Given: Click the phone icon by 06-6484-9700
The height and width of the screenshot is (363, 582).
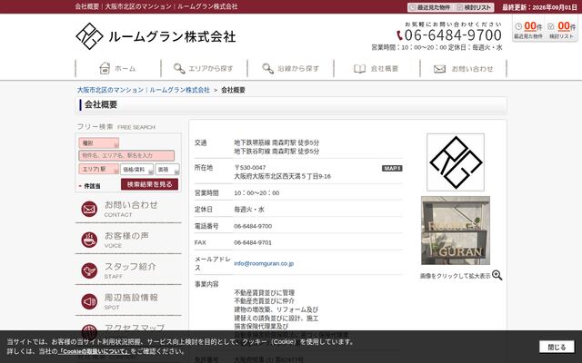Looking at the screenshot, I should point(399,35).
